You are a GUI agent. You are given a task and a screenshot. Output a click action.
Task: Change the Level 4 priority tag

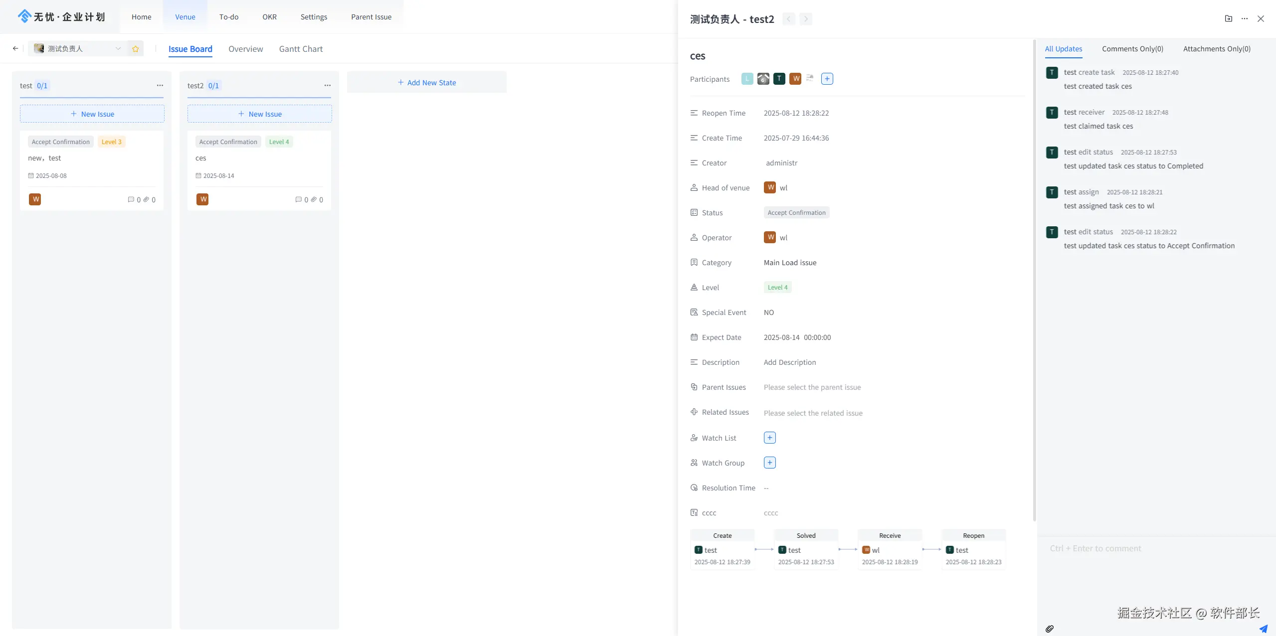tap(777, 288)
